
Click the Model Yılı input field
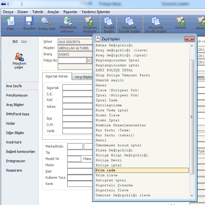74,159
